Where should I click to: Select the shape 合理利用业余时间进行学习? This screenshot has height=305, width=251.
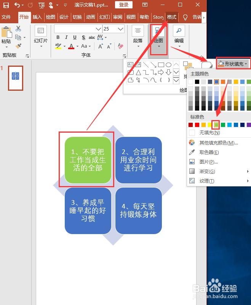pyautogui.click(x=139, y=160)
